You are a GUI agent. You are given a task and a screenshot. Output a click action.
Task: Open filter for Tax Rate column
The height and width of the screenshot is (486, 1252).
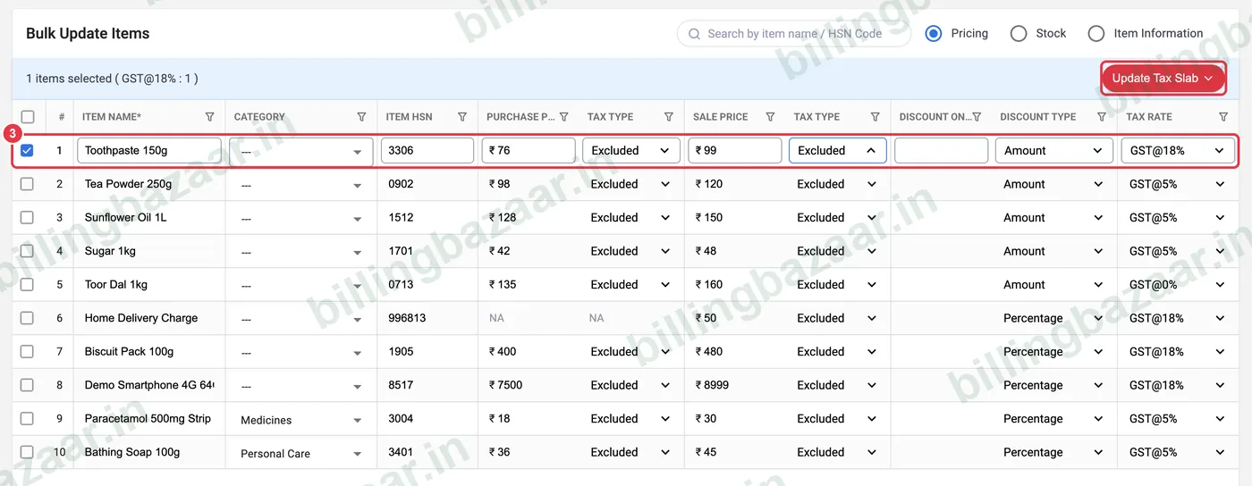pos(1223,117)
